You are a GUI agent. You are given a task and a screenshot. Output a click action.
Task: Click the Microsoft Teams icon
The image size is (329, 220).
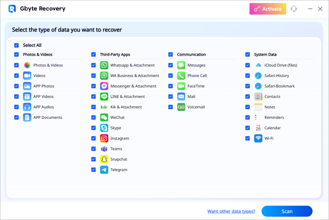click(x=104, y=148)
